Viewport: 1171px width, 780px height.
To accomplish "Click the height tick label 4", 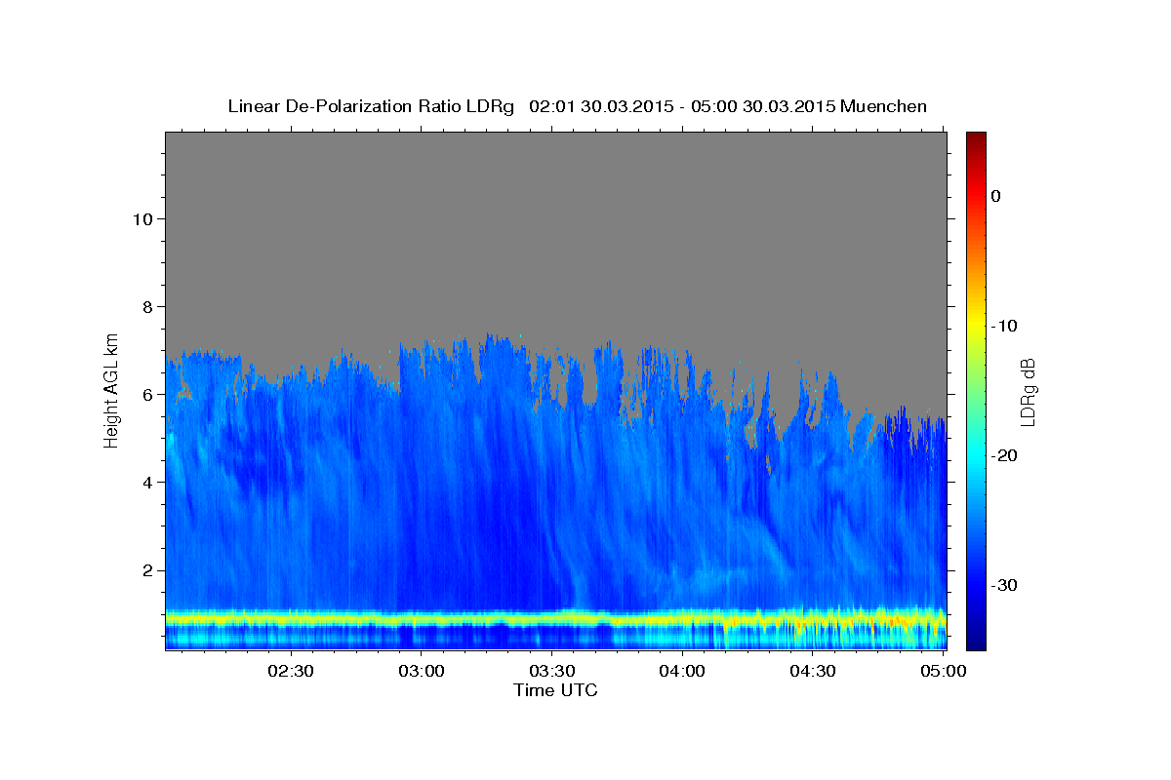I will coord(146,482).
